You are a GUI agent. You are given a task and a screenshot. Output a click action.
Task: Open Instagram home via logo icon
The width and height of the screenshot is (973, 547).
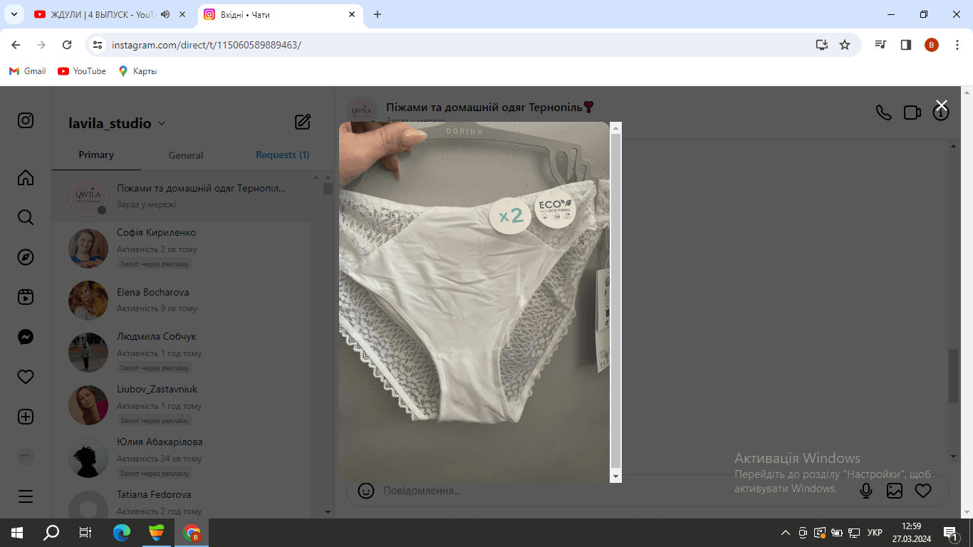point(26,120)
